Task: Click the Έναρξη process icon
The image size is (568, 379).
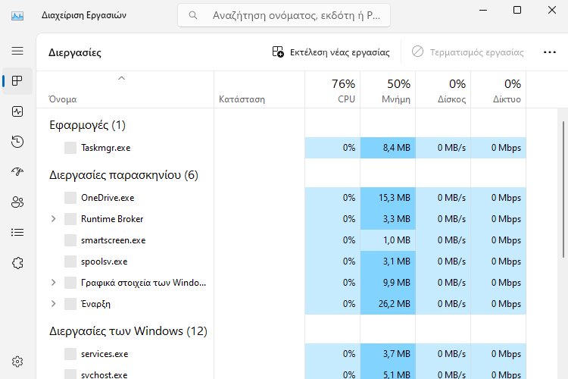Action: 70,304
